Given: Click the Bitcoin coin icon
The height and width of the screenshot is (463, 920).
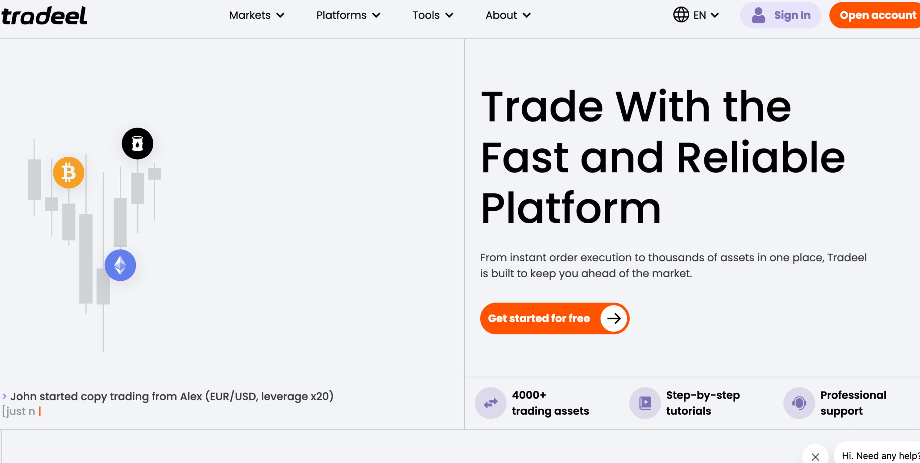Looking at the screenshot, I should (69, 173).
